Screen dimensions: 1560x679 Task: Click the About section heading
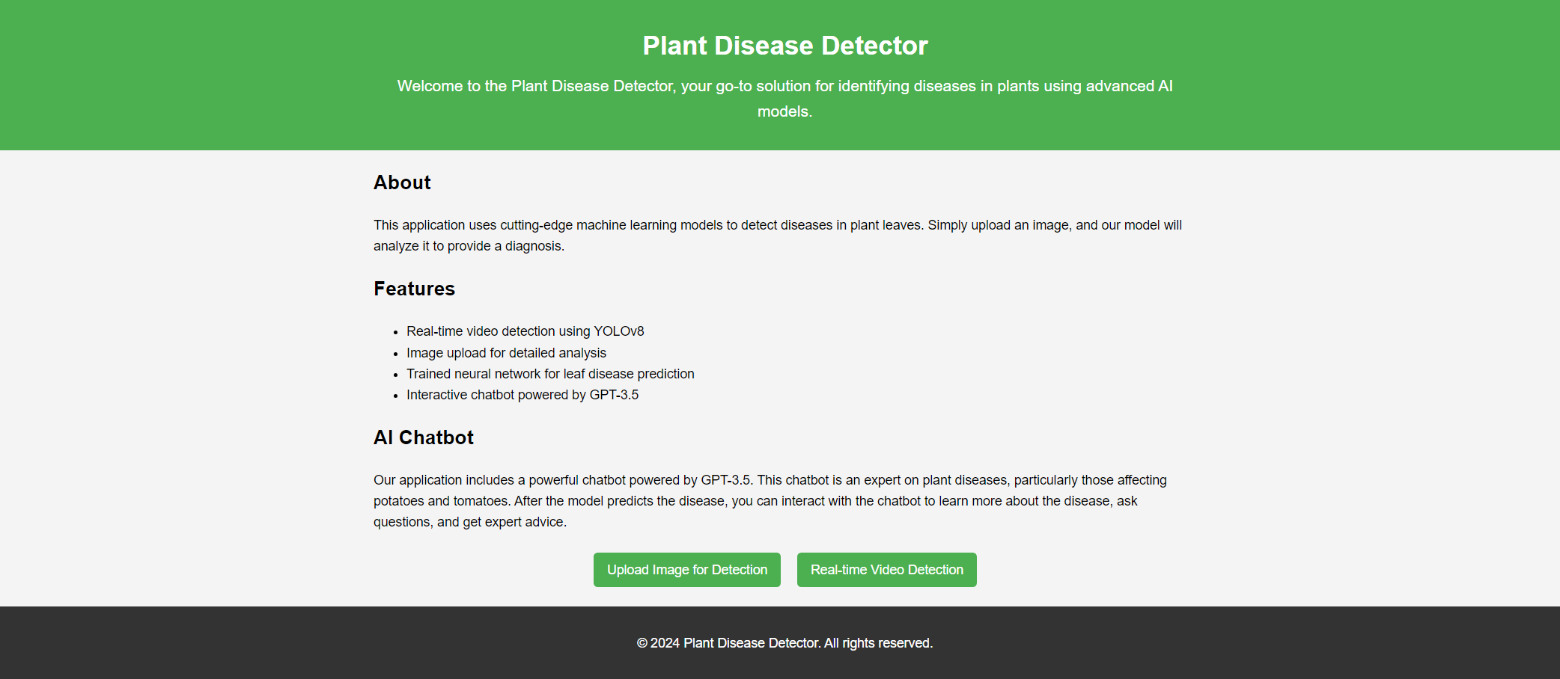click(x=402, y=182)
